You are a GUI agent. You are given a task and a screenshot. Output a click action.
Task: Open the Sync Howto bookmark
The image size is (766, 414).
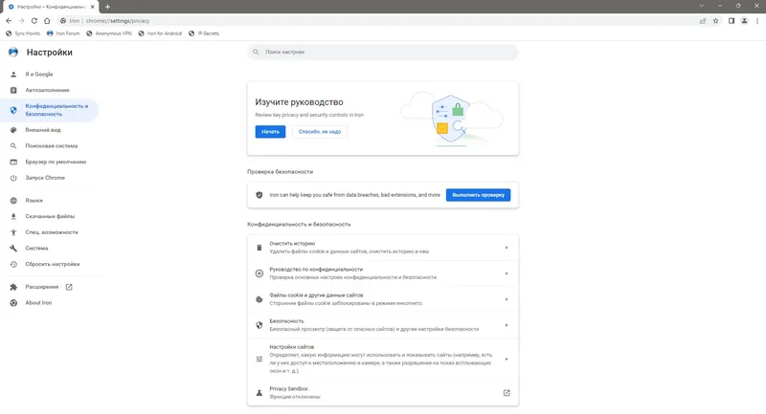(23, 33)
